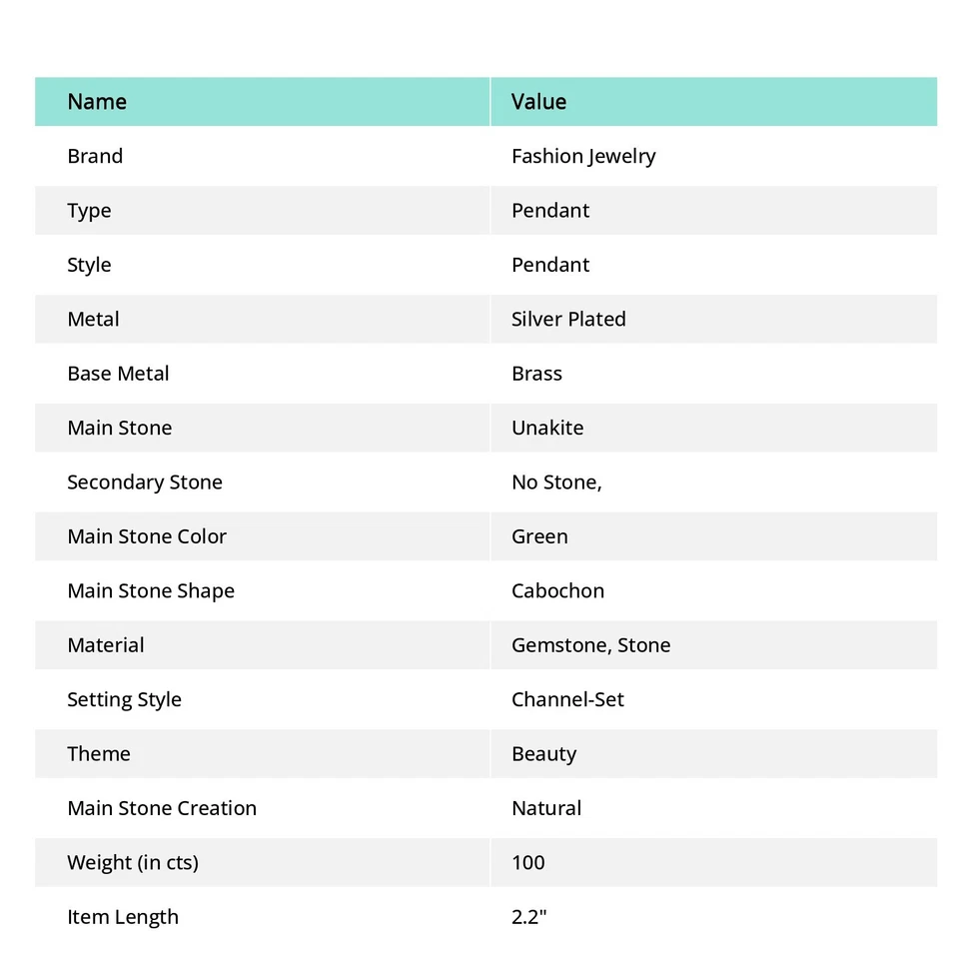Click the Name column header
The width and height of the screenshot is (959, 959).
97,102
